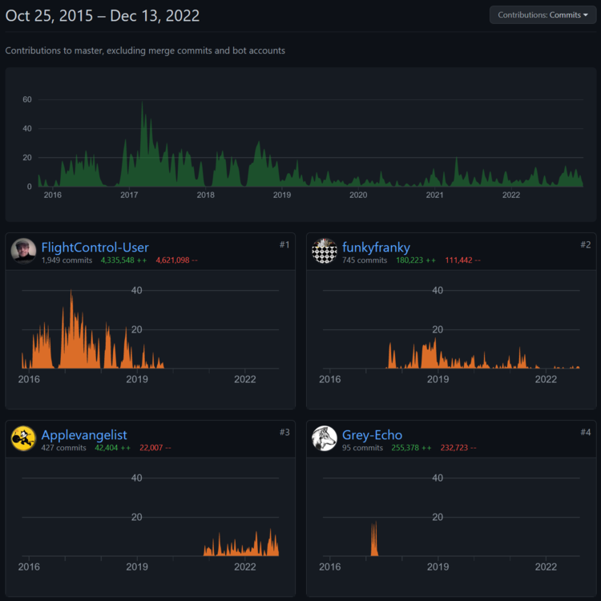Open the FlightControl-User profile link
Image resolution: width=601 pixels, height=601 pixels.
[95, 248]
